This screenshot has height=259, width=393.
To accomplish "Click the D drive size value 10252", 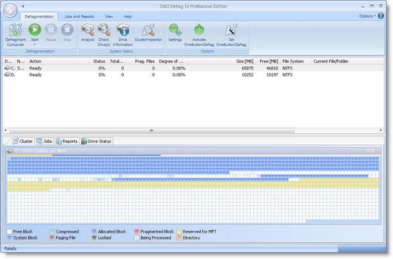I will (247, 75).
